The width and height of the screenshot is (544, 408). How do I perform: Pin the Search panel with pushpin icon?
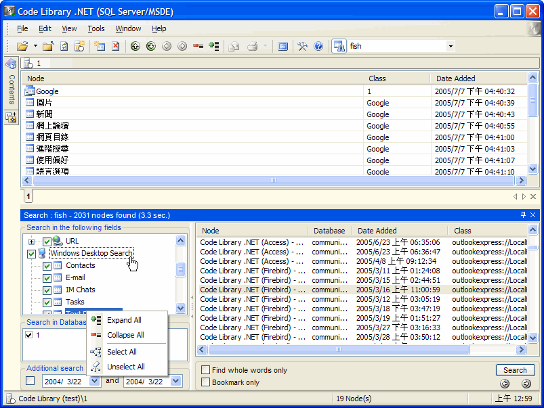coord(523,215)
